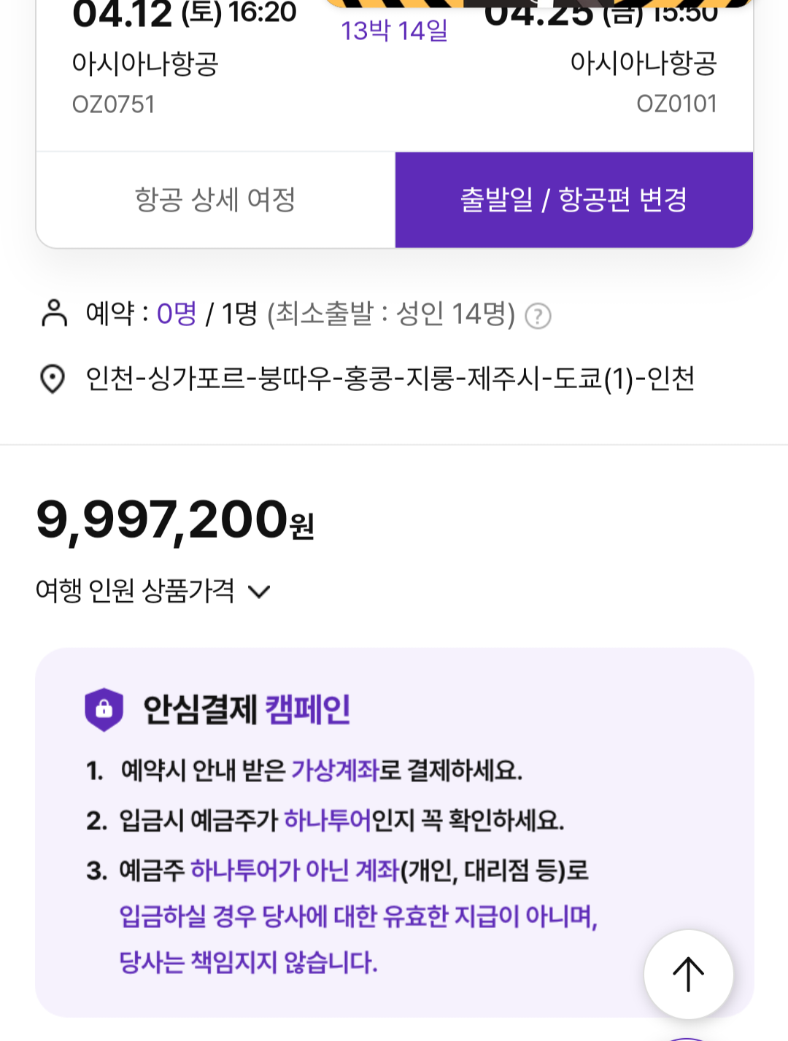Click departing 아시아나항공 airline name

(x=145, y=64)
